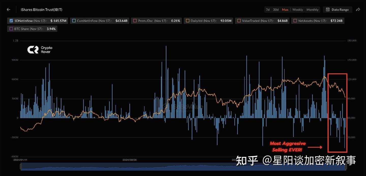Toggle the NetAssets series on
366x176 pixels.
tap(295, 21)
